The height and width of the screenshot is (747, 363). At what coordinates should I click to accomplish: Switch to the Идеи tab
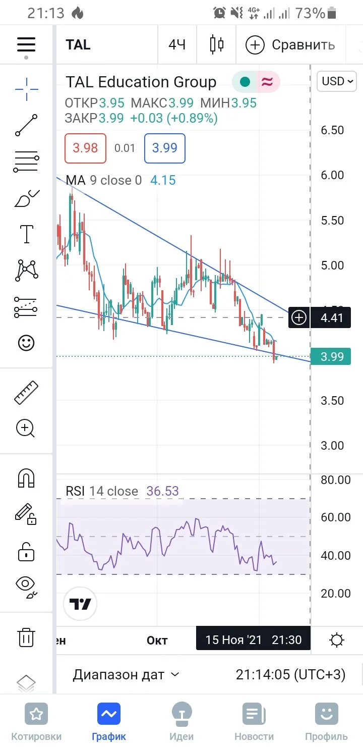point(181,722)
